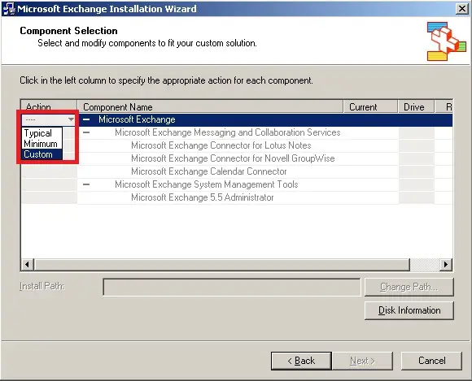
Task: Click the Current column header
Action: click(370, 106)
